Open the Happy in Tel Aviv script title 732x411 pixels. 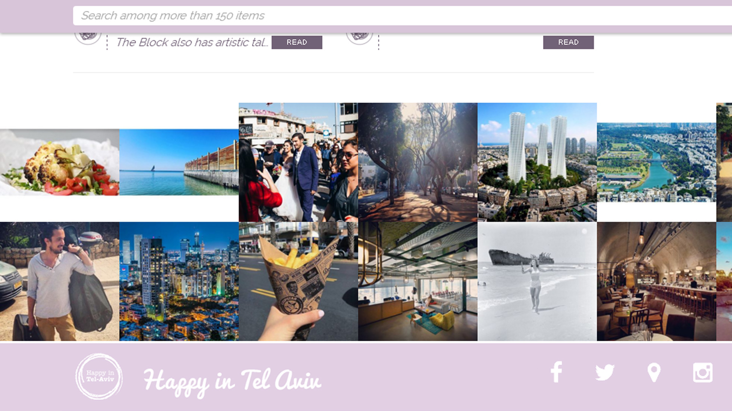[232, 381]
